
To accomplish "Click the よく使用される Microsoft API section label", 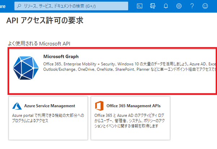I will [x=39, y=43].
